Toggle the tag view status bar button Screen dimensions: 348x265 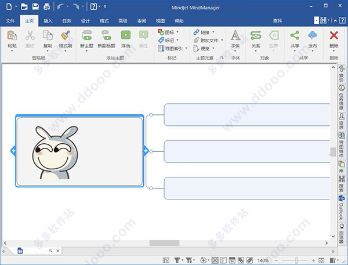coord(249,260)
